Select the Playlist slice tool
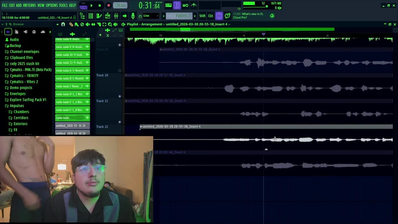 (99, 24)
